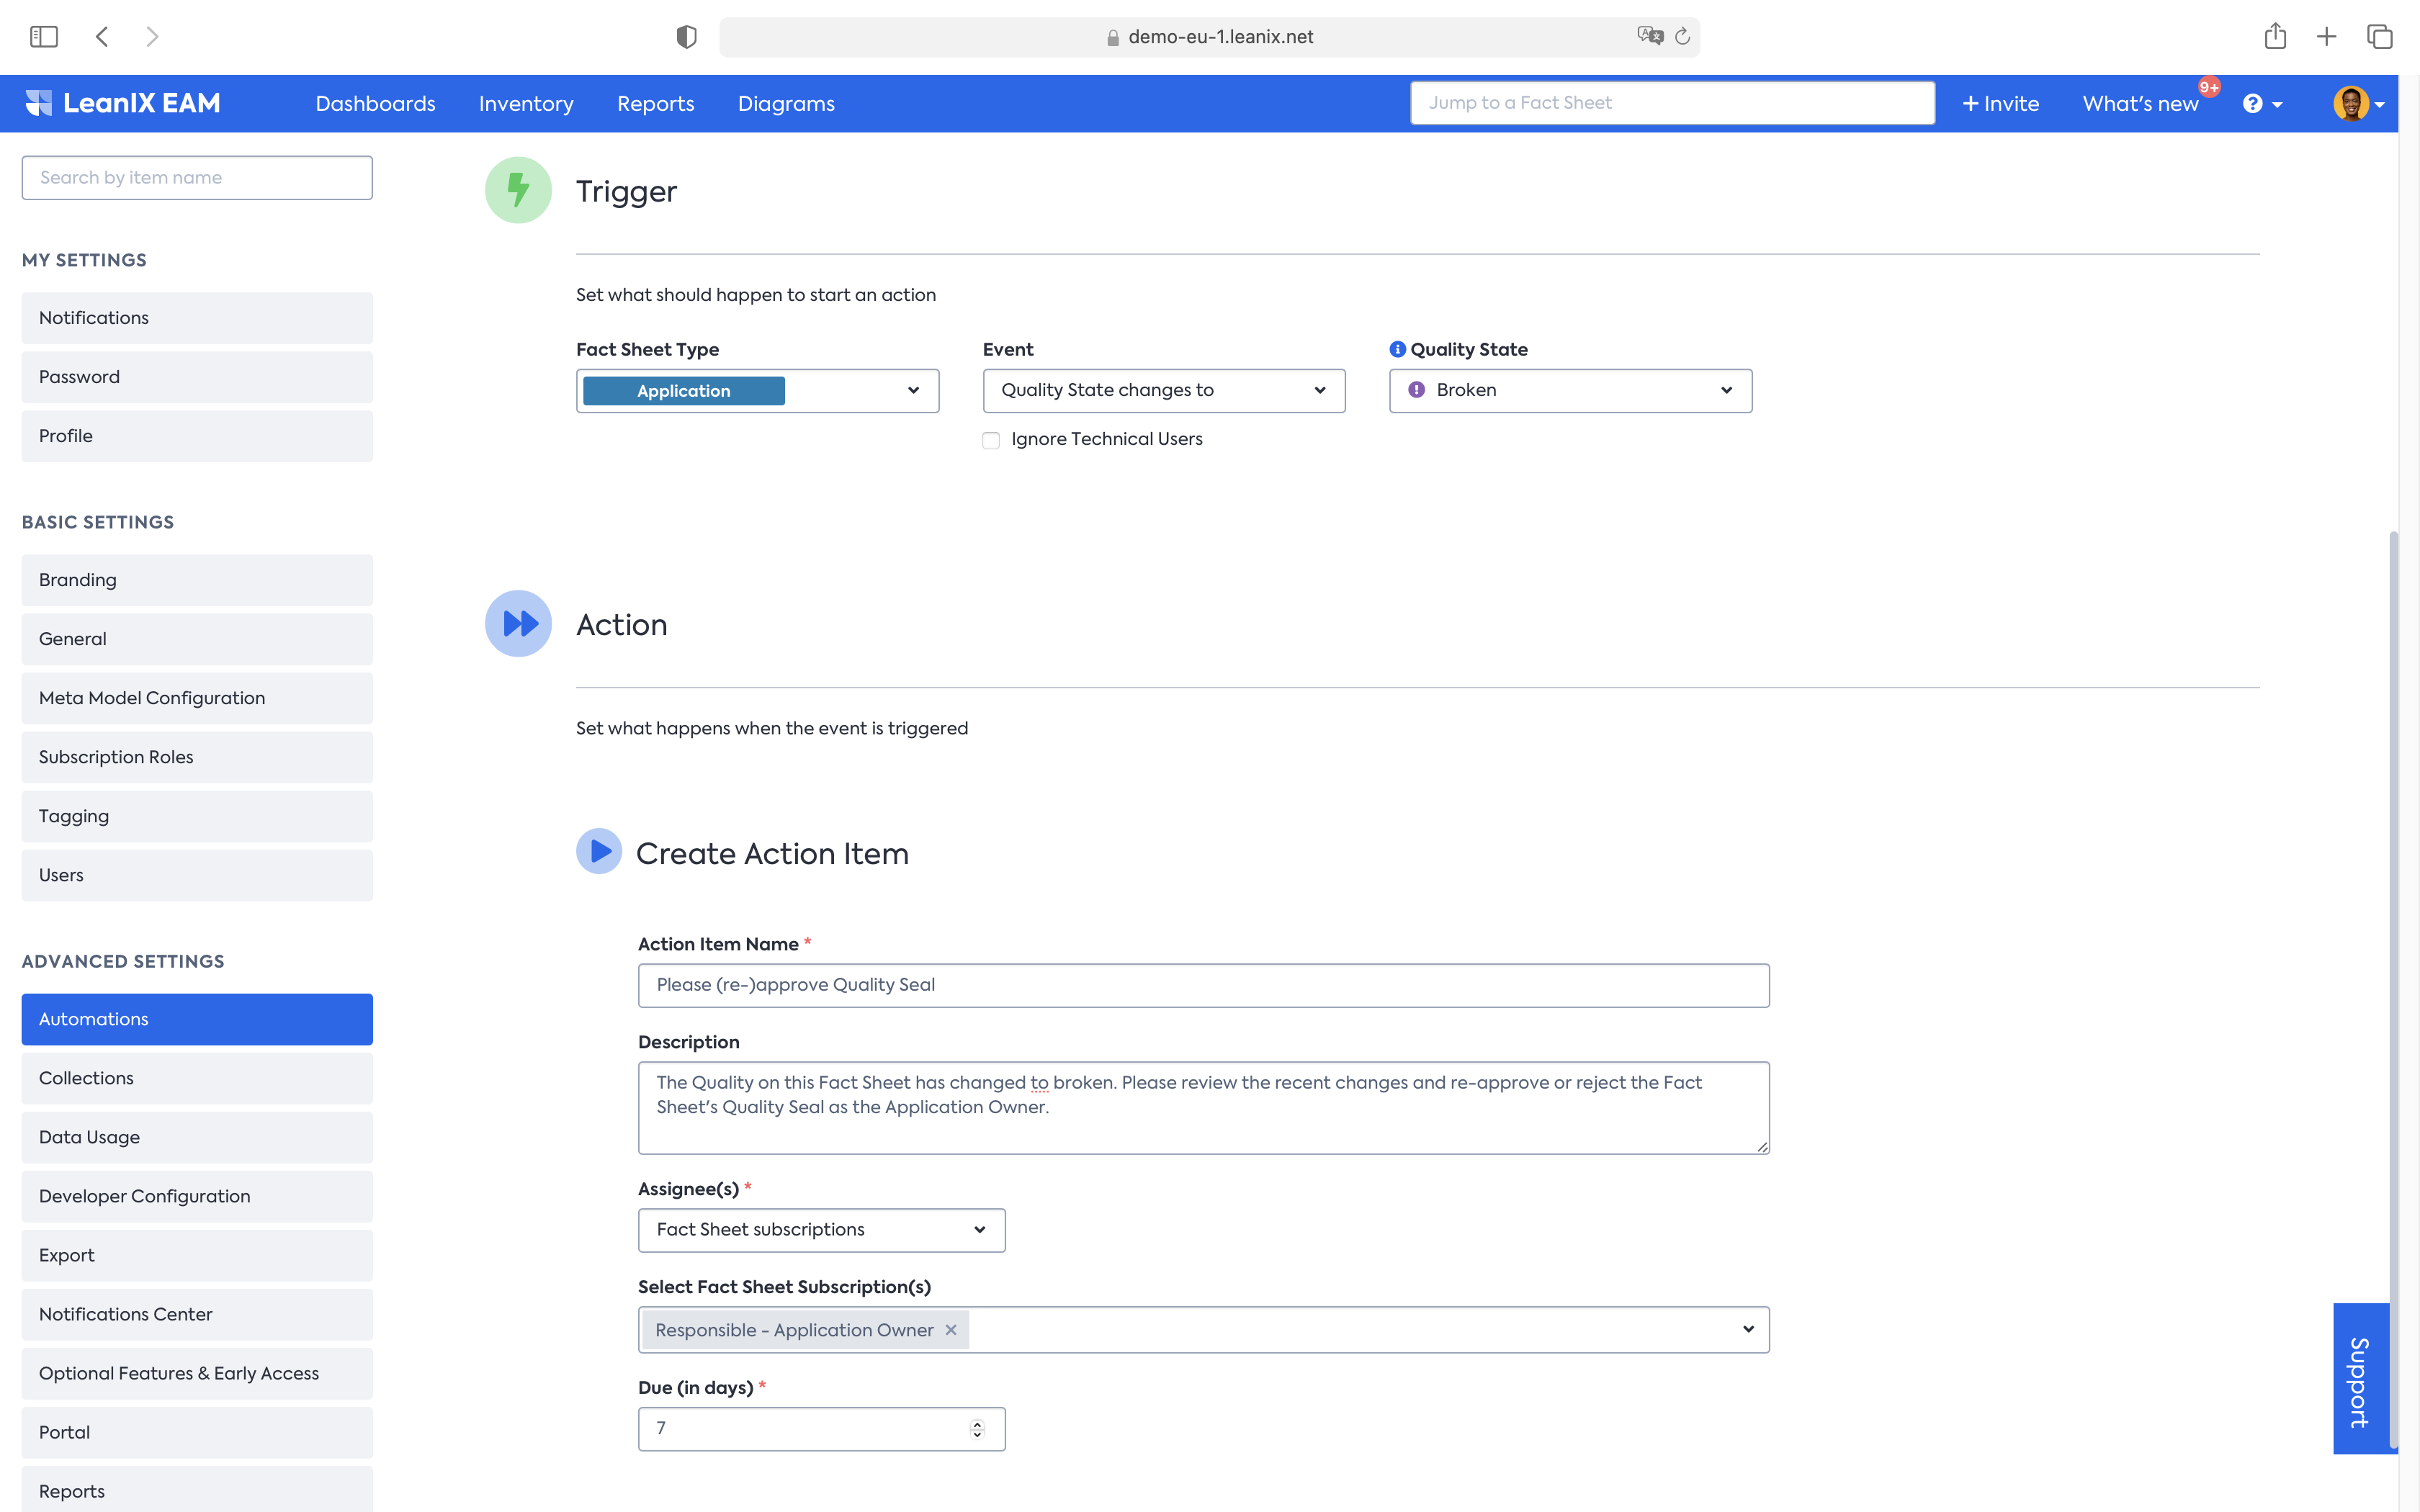Click the Action Item Name input field
Viewport: 2420px width, 1512px height.
point(1202,984)
